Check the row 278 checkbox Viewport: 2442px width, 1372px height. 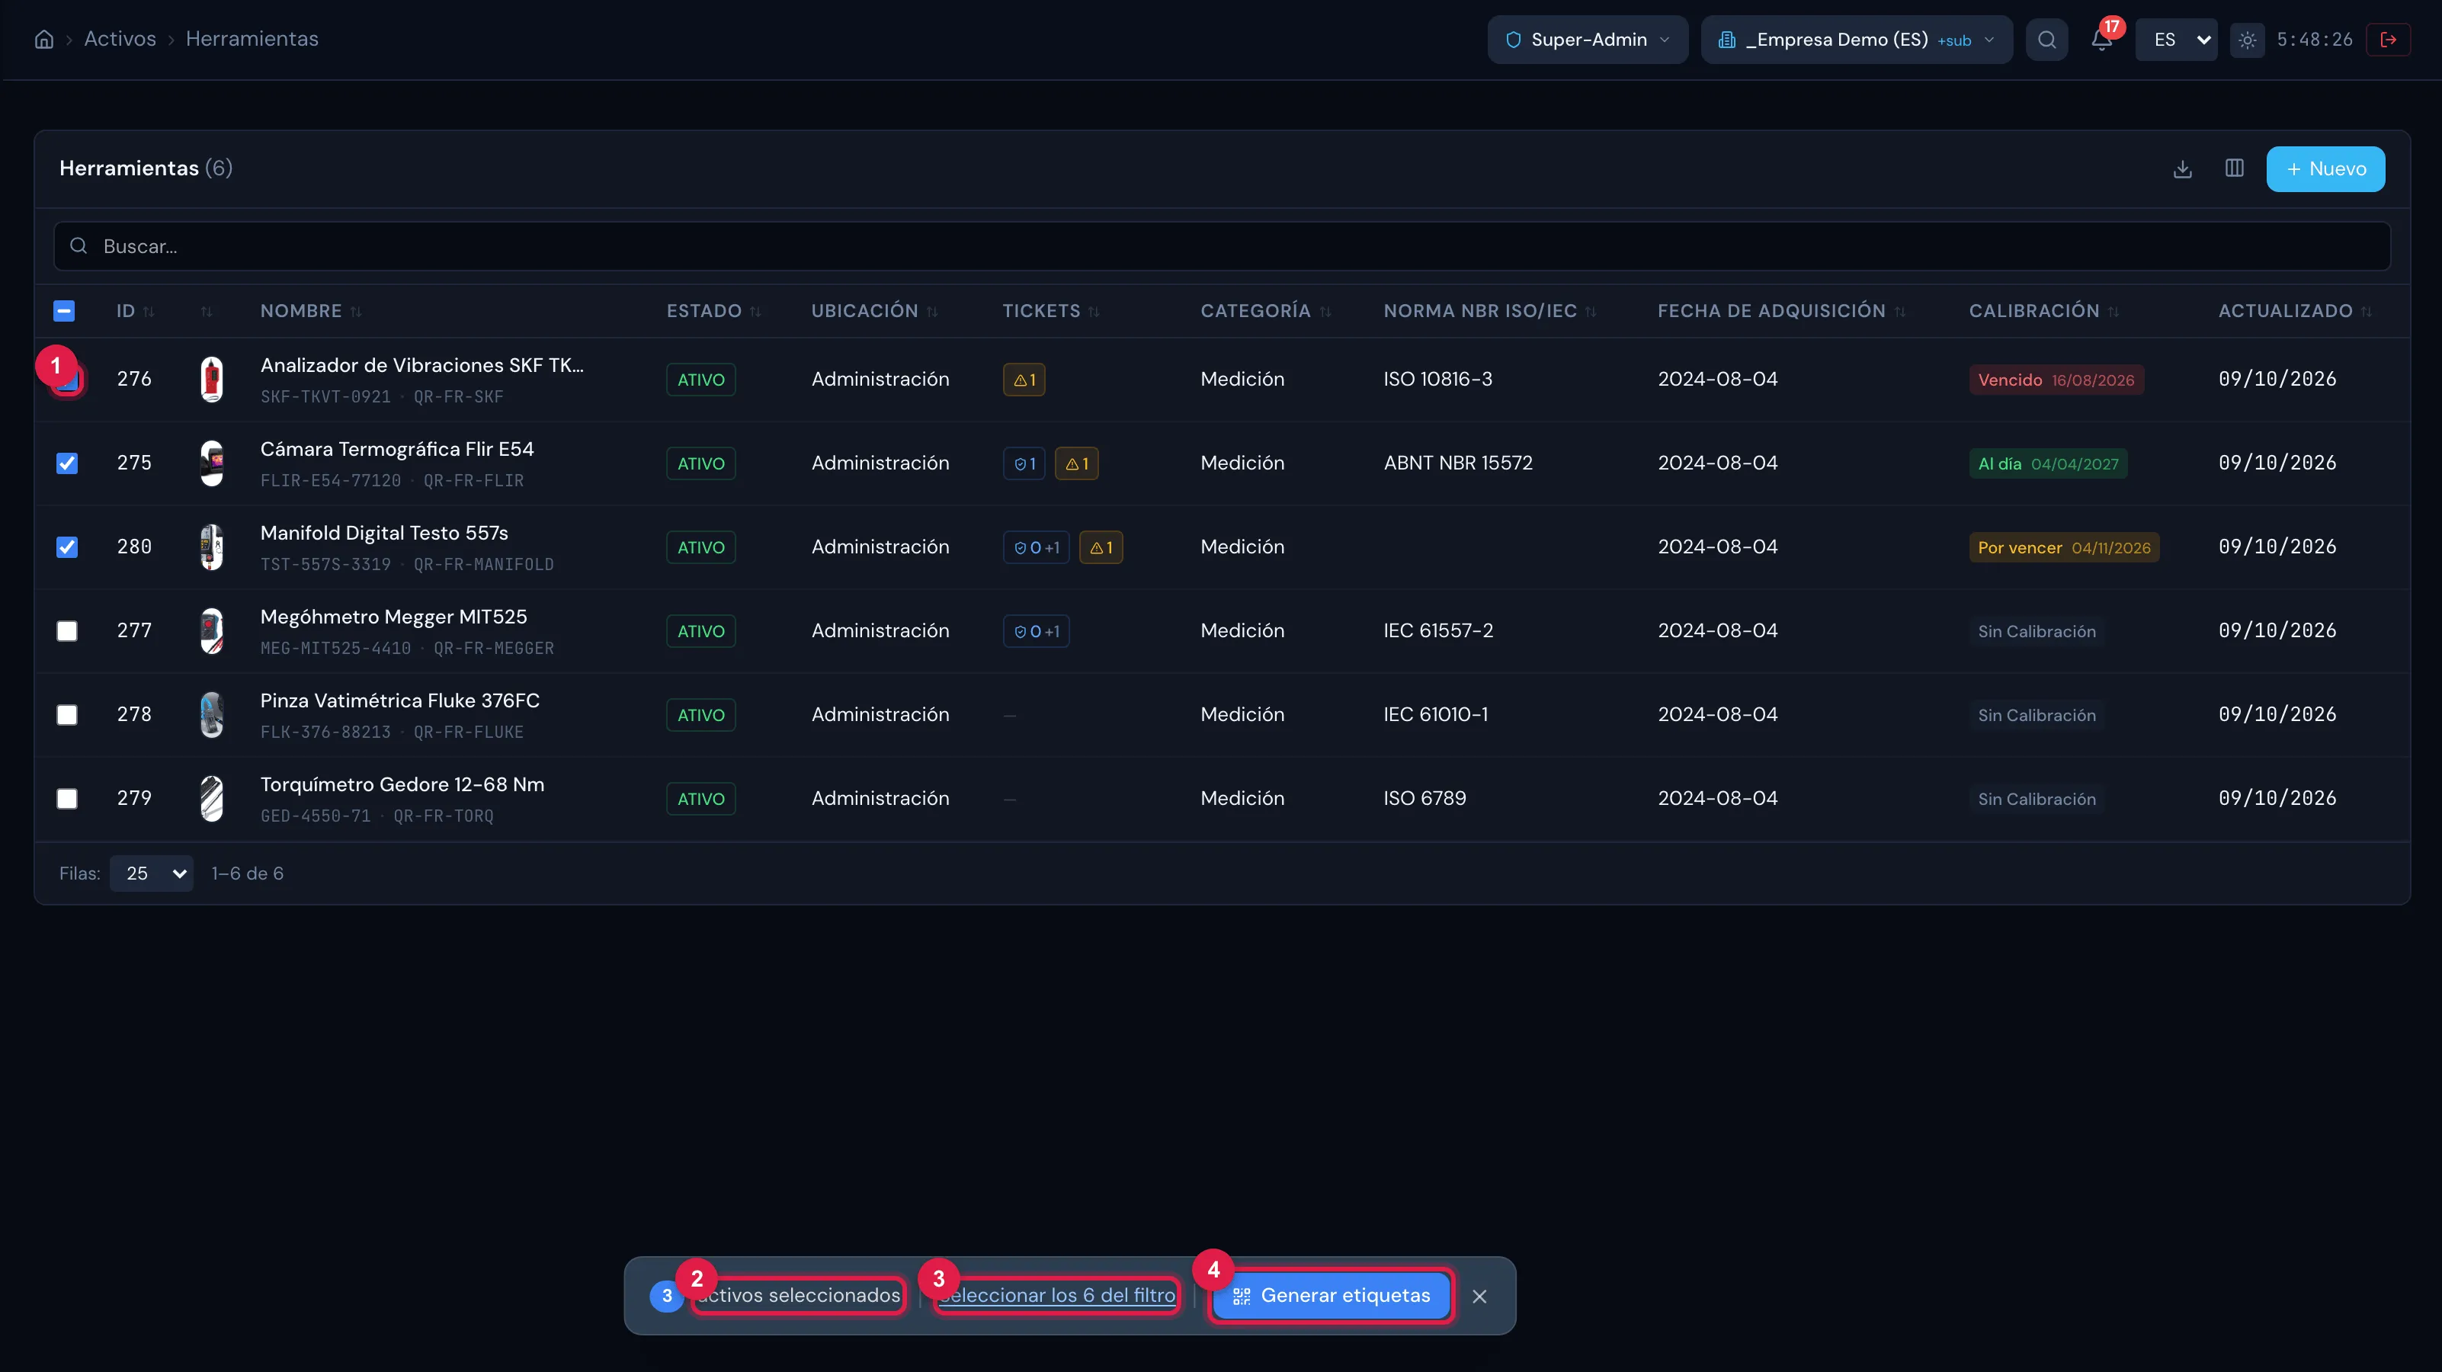[x=66, y=715]
